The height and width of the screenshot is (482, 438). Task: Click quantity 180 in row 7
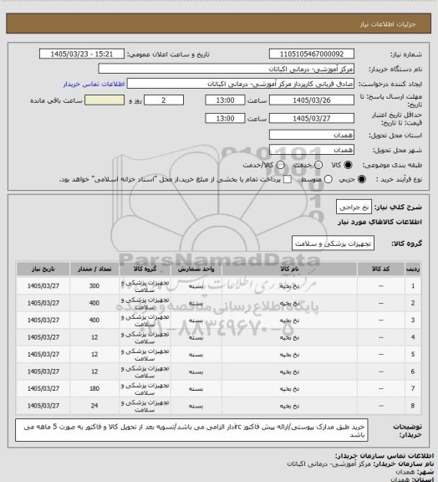click(94, 388)
